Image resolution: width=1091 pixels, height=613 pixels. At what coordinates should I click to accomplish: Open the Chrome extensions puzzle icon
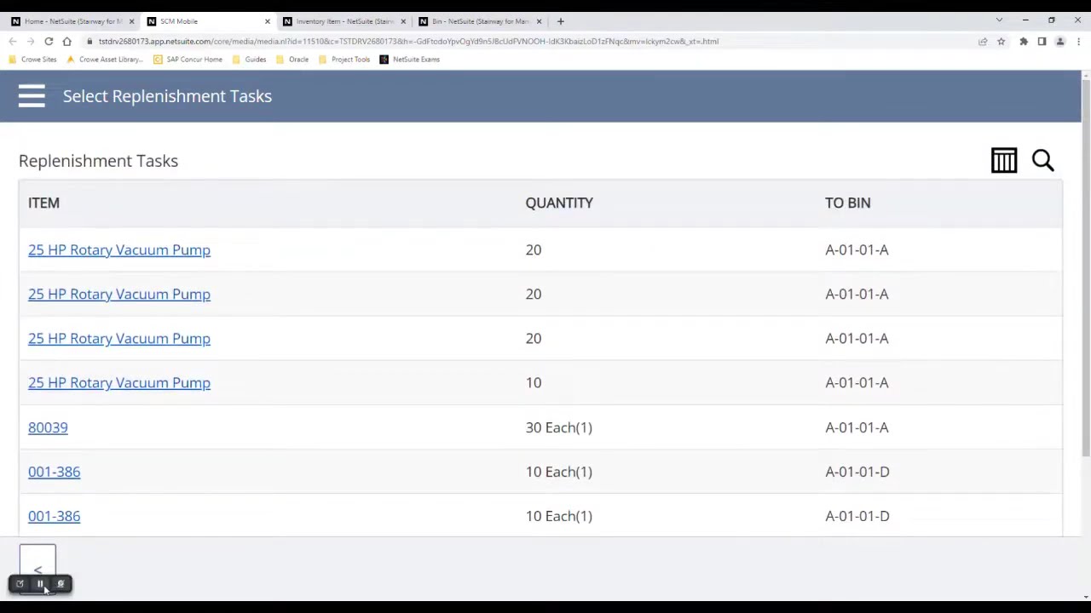pyautogui.click(x=1024, y=41)
